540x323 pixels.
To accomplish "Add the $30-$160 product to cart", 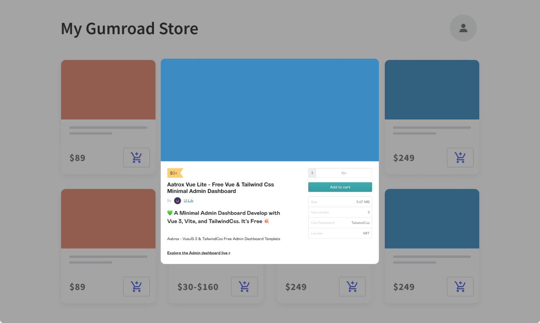I will [x=244, y=286].
